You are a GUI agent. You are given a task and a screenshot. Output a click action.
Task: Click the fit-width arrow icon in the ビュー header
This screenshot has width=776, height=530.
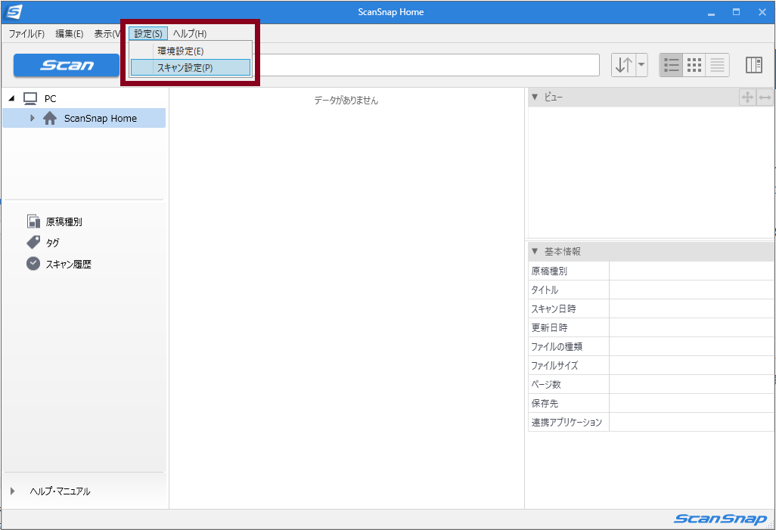(765, 98)
